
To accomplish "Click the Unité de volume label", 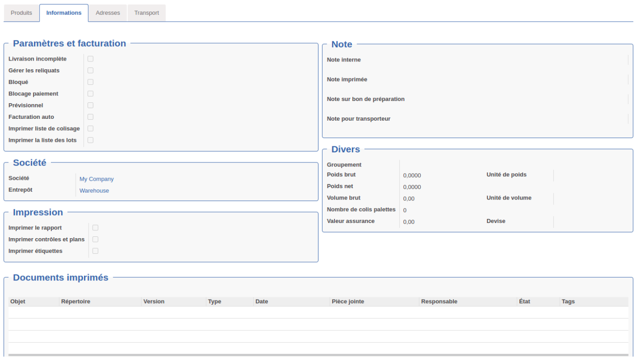I will (x=509, y=198).
